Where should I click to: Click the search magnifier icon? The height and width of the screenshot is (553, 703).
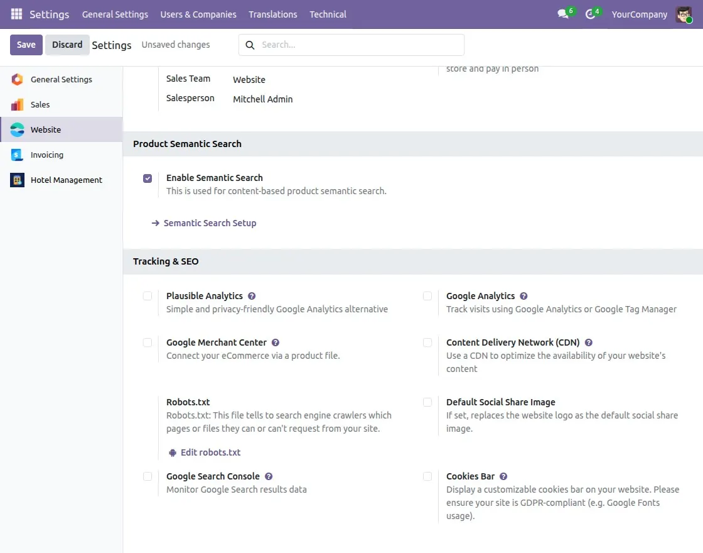pyautogui.click(x=250, y=45)
